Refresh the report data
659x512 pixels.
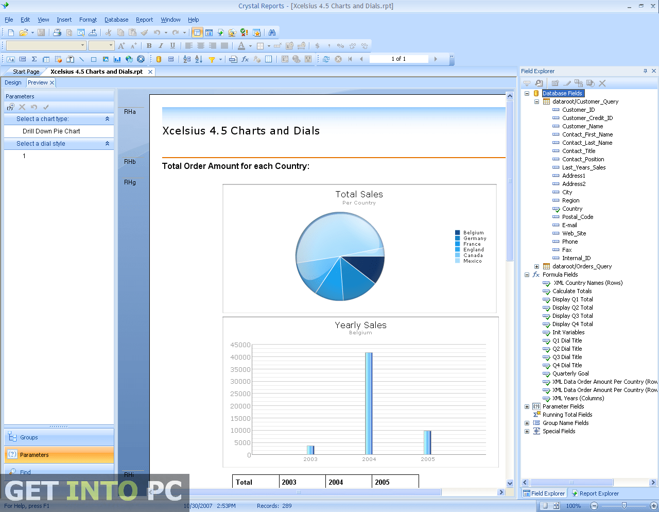coord(326,59)
